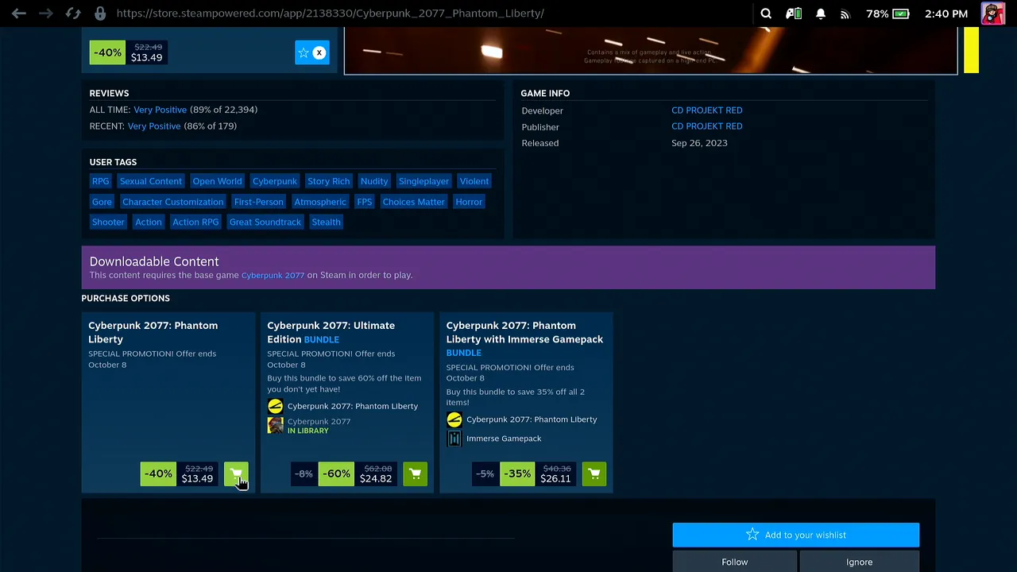Click the controller status icon
The width and height of the screenshot is (1017, 572).
pos(793,14)
